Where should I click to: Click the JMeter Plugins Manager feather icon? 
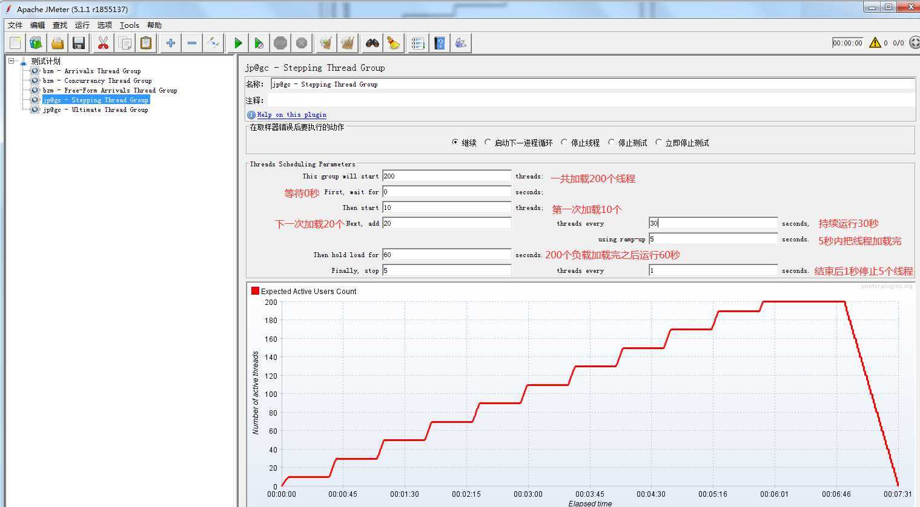pyautogui.click(x=461, y=43)
